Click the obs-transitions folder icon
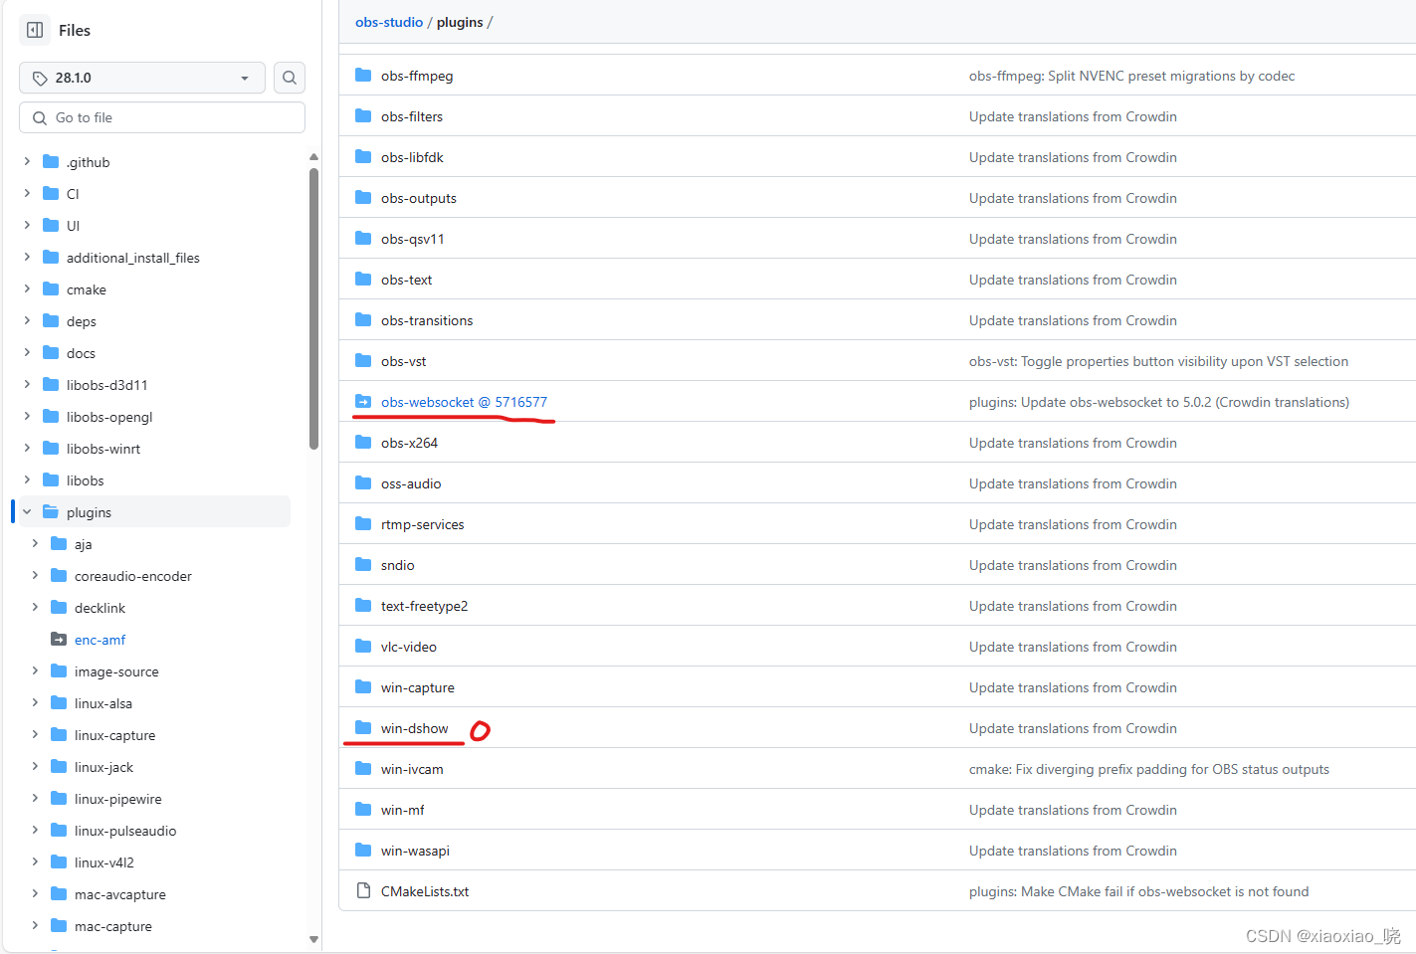This screenshot has width=1416, height=954. [x=363, y=319]
